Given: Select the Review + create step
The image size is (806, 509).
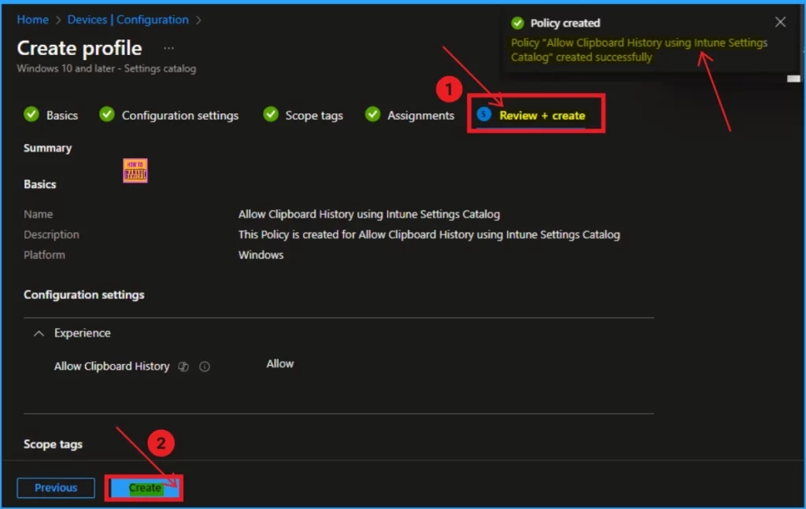Looking at the screenshot, I should 542,116.
